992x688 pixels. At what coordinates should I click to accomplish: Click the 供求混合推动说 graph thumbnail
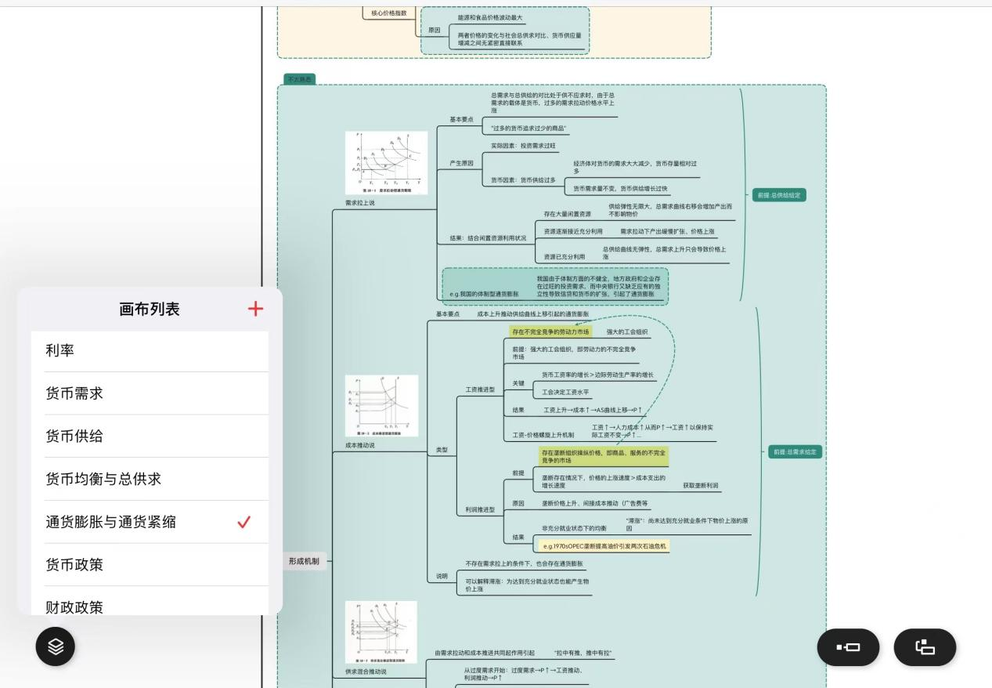tap(381, 632)
